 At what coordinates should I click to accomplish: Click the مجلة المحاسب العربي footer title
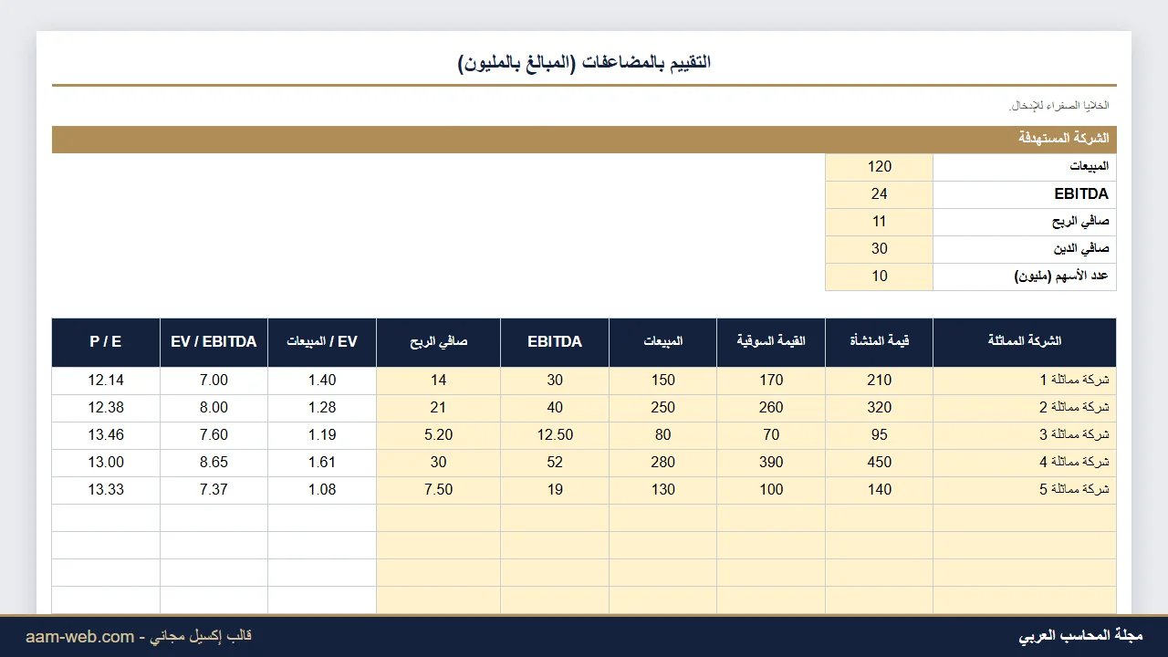(x=1080, y=636)
